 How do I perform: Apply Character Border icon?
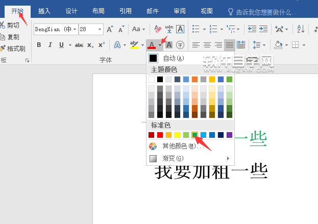point(180,29)
